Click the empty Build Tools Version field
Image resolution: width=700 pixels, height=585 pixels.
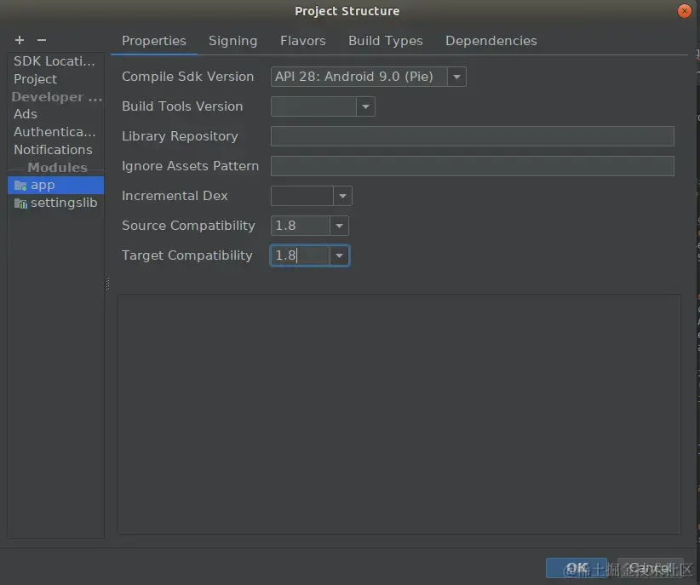313,106
